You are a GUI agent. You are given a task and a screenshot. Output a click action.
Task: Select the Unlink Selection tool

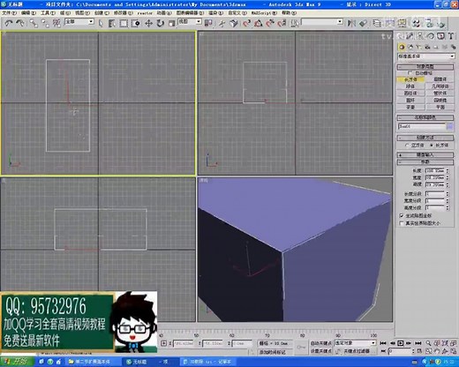(45, 23)
